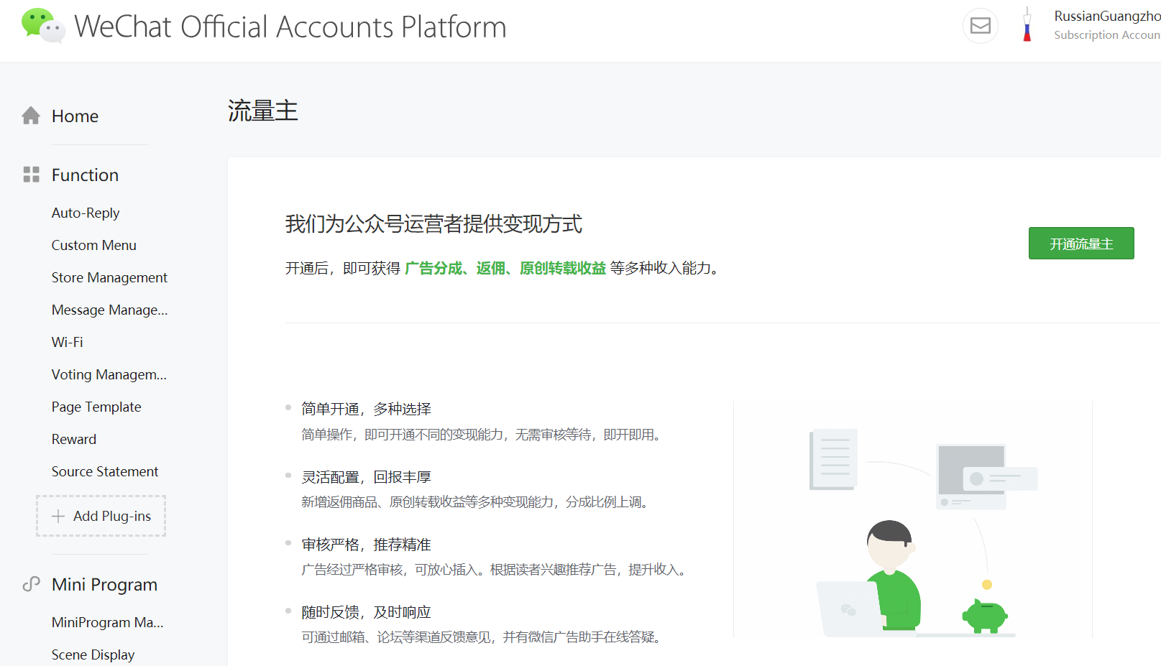This screenshot has height=666, width=1161.
Task: Click the 我们为公众号运营者提供变现方式 heading
Action: coord(433,224)
